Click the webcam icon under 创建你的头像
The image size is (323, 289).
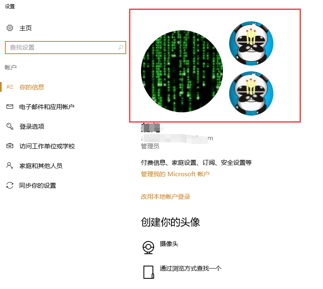[148, 247]
